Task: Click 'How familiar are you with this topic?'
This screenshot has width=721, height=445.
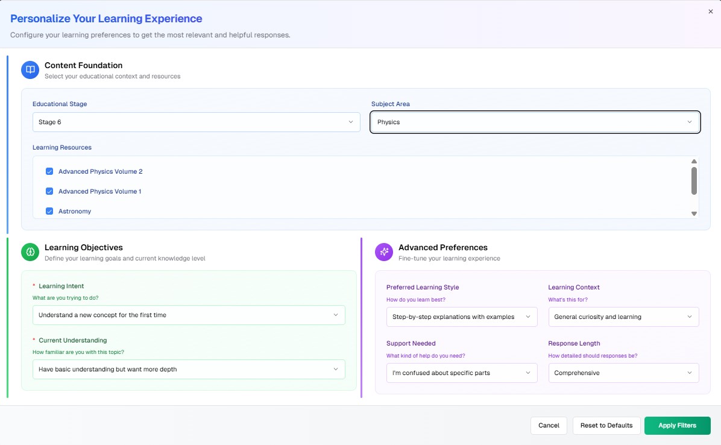Action: (x=78, y=352)
